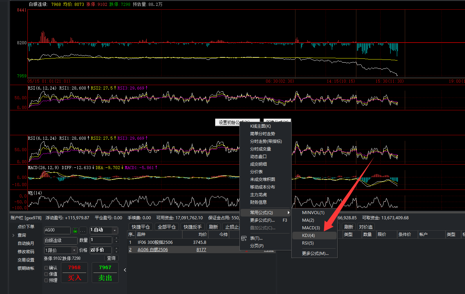Choose MINVOL(1) in the submenu

[314, 213]
